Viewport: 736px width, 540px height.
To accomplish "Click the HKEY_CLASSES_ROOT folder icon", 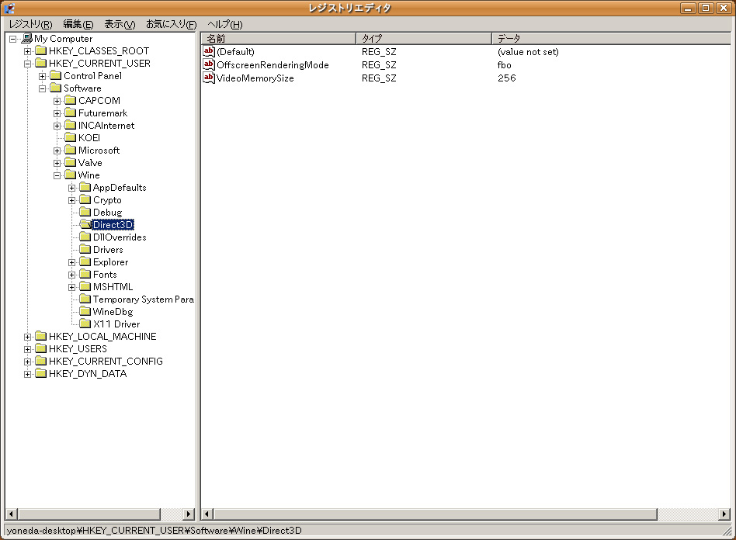I will click(41, 50).
